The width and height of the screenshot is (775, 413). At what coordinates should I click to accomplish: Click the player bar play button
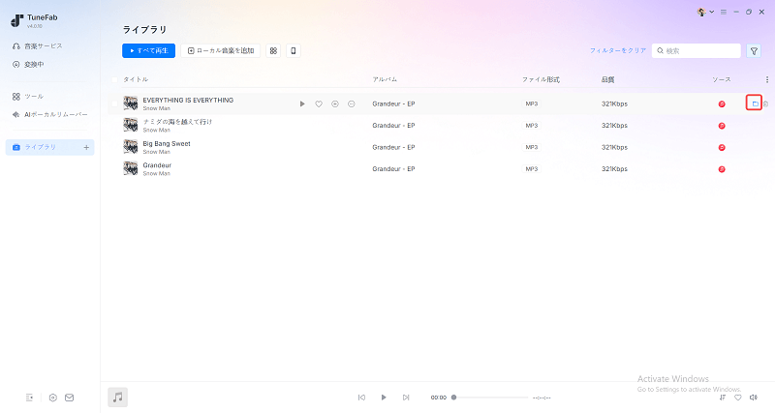(x=384, y=398)
